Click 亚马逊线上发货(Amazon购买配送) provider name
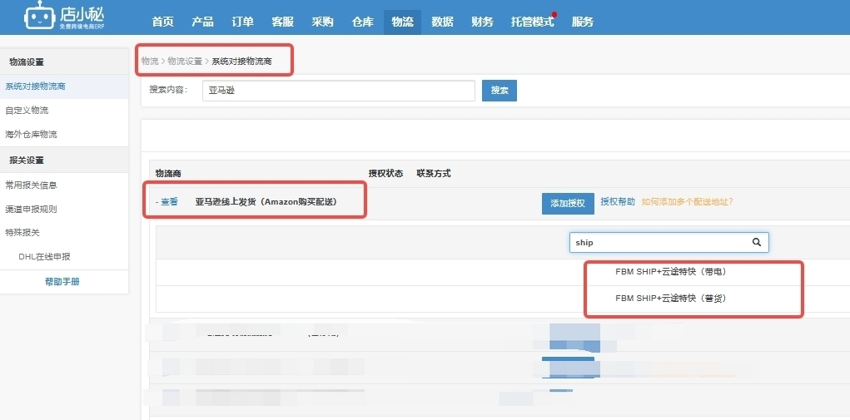The width and height of the screenshot is (850, 420). 266,202
